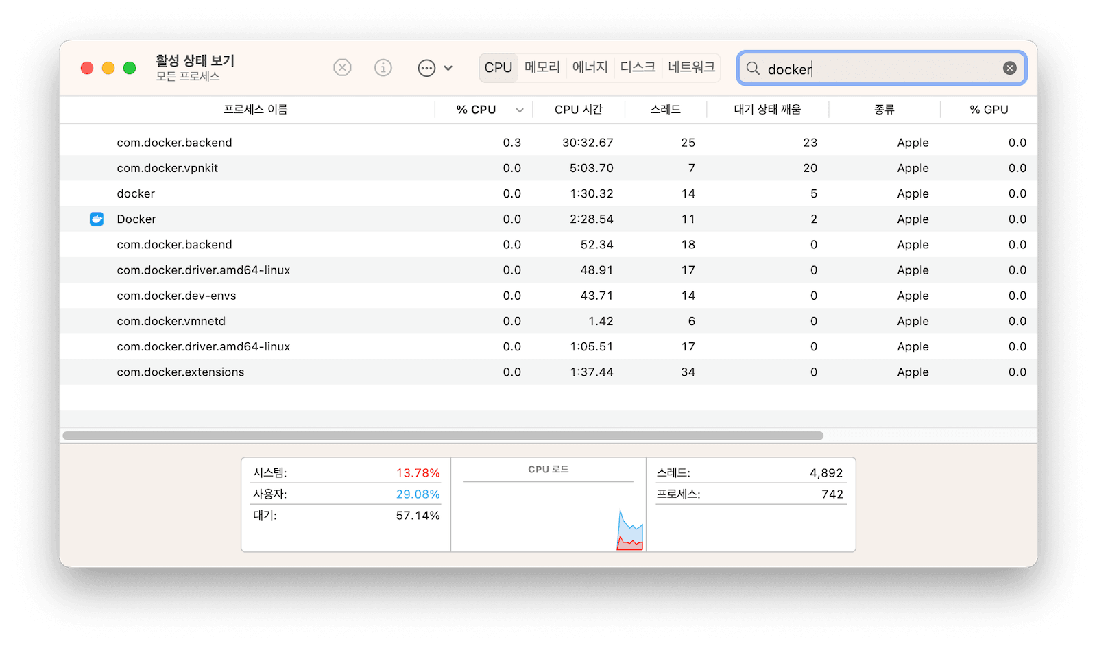Sort by % GPU column header
The height and width of the screenshot is (646, 1097).
coord(989,110)
